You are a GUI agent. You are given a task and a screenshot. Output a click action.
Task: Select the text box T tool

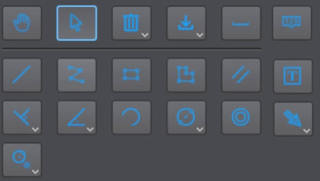[293, 76]
